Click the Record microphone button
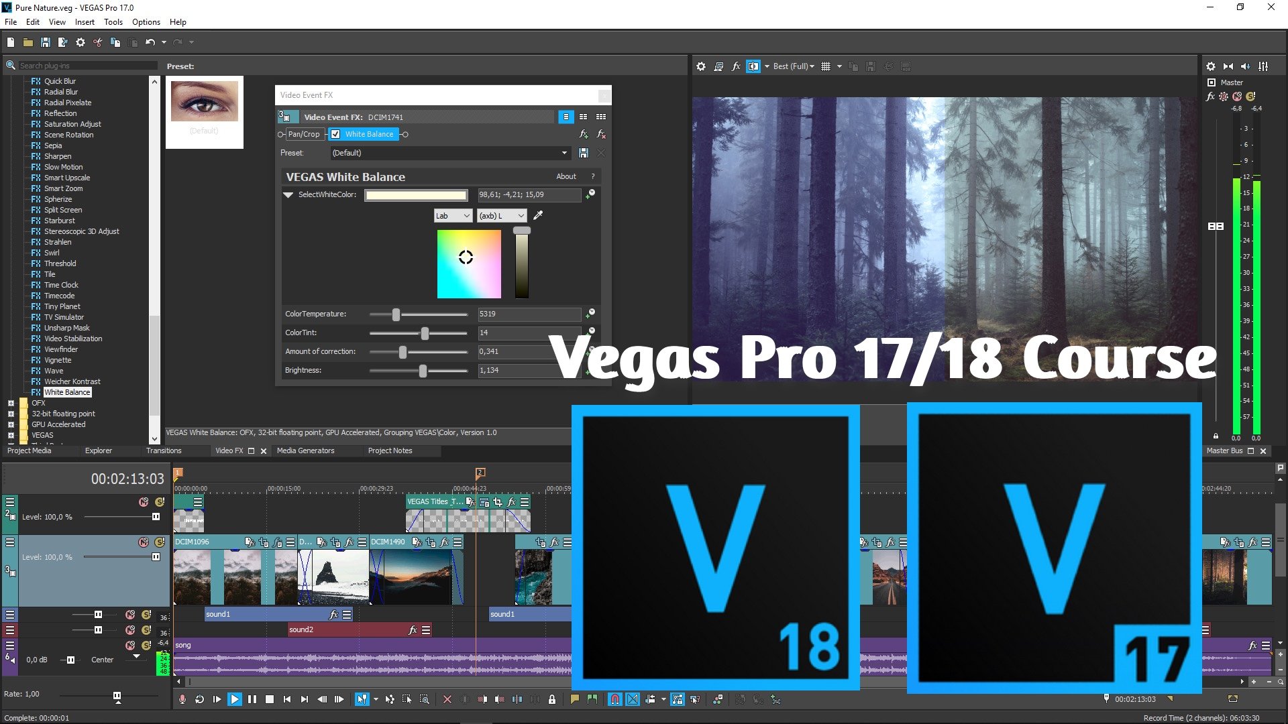The height and width of the screenshot is (724, 1288). (182, 699)
